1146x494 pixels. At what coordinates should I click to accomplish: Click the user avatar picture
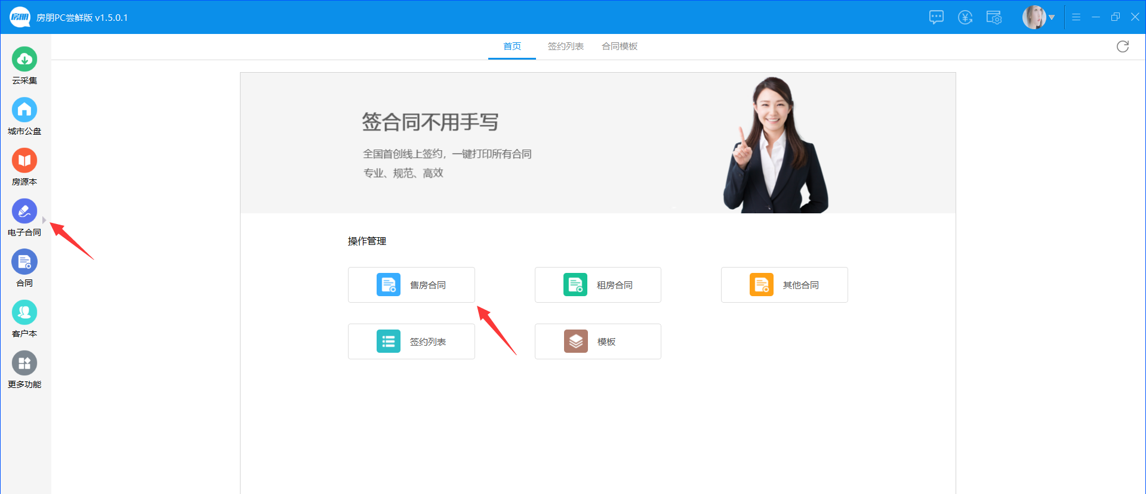pyautogui.click(x=1034, y=17)
